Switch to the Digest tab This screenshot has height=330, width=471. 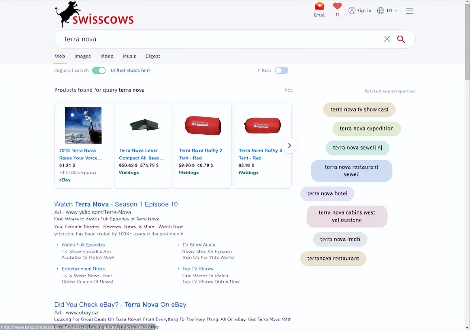coord(152,56)
